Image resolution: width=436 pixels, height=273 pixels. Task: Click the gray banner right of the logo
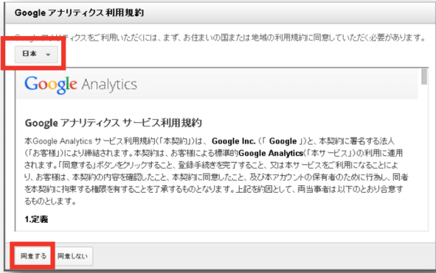(x=277, y=84)
